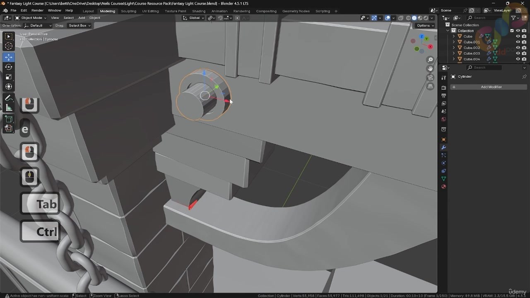Activate the Rotate tool
This screenshot has width=530, height=298.
(x=9, y=67)
